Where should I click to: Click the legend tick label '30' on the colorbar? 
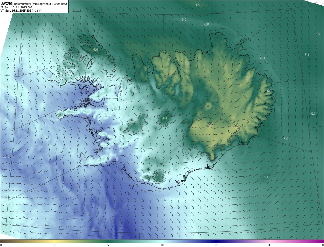pos(270,245)
